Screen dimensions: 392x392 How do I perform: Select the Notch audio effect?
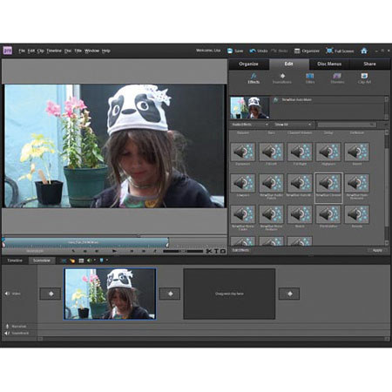pyautogui.click(x=300, y=216)
